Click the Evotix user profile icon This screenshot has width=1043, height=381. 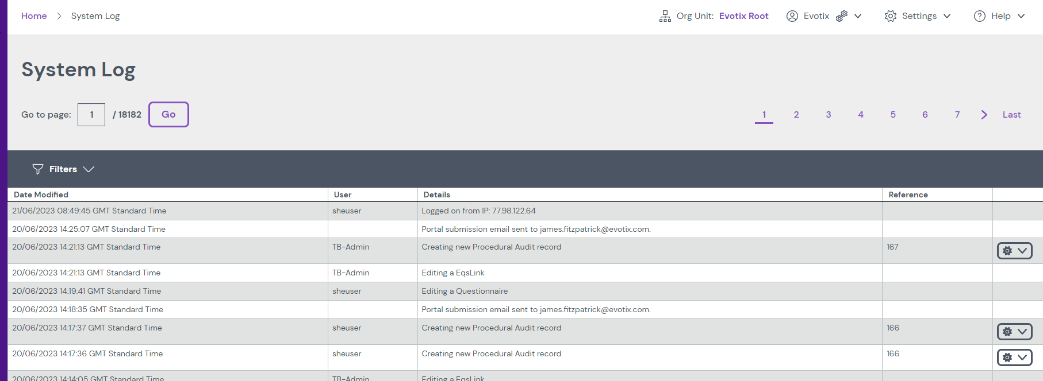click(x=792, y=16)
